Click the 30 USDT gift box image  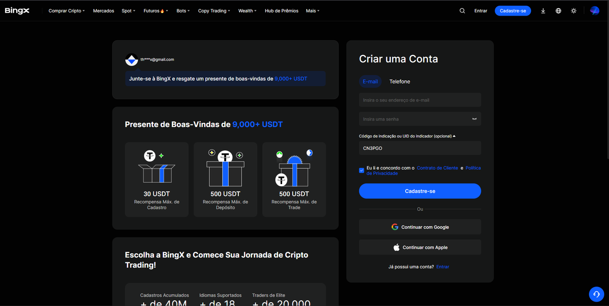coord(157,167)
